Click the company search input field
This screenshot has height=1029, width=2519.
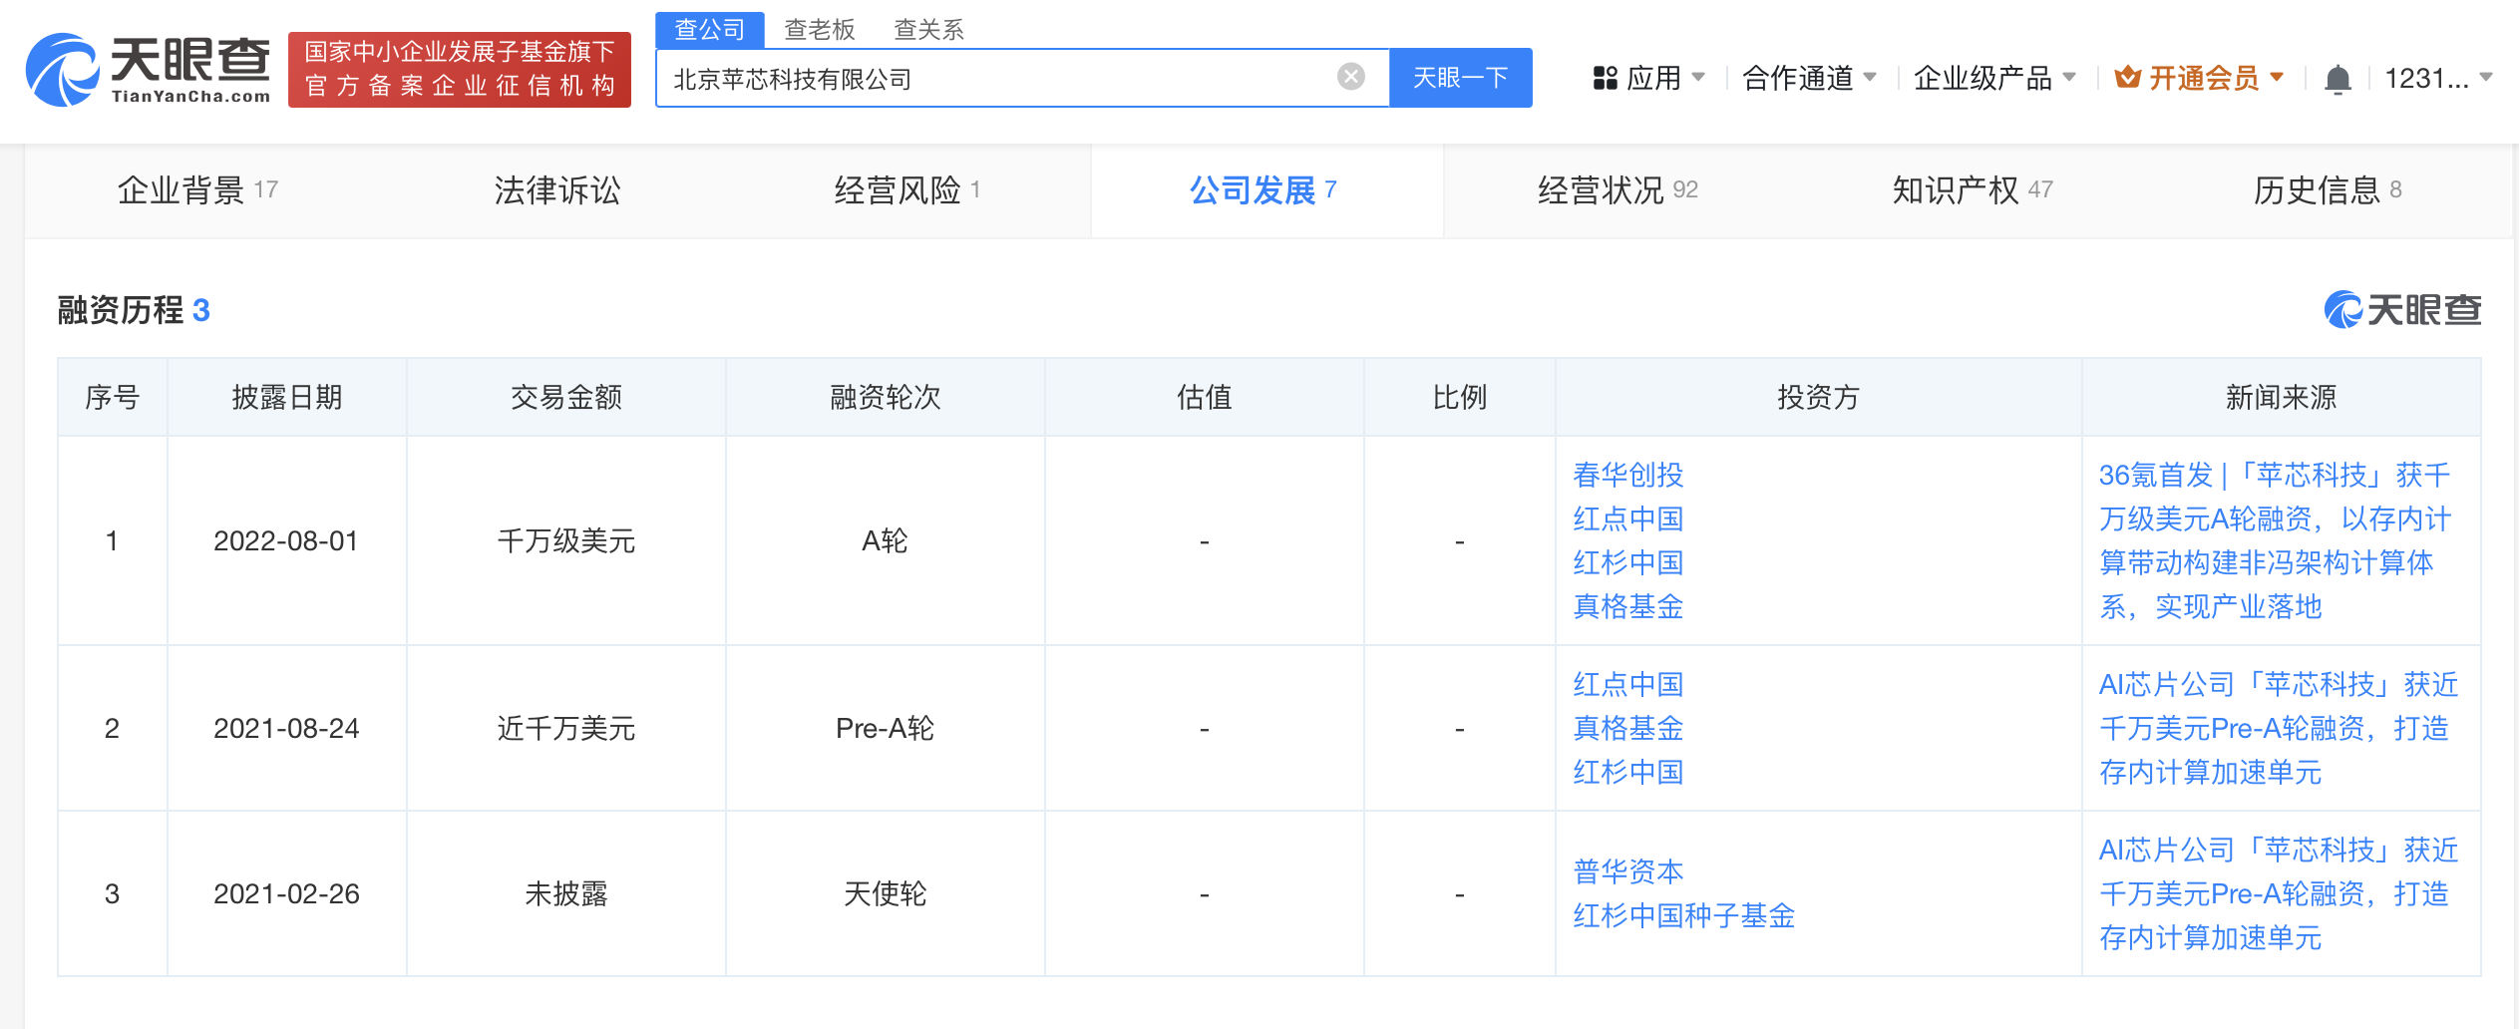point(997,78)
